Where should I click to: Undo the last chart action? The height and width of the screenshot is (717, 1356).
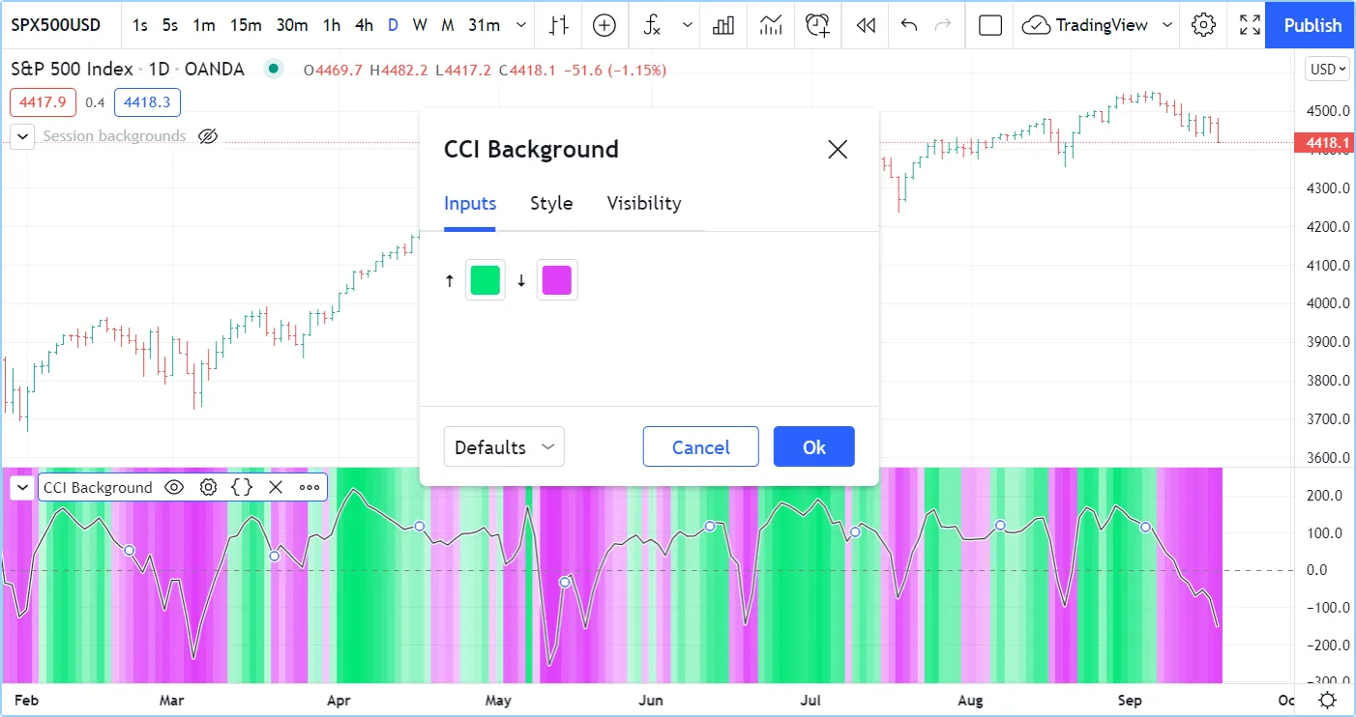(x=908, y=25)
